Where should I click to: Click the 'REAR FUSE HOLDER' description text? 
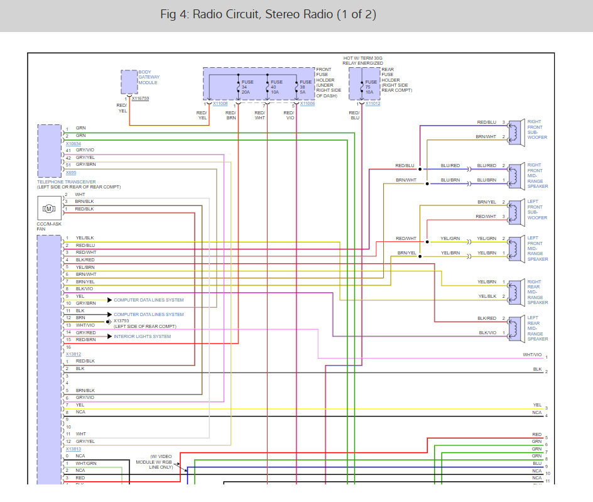point(397,80)
